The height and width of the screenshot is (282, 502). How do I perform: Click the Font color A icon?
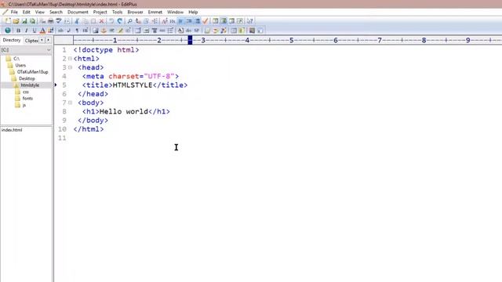(42, 31)
